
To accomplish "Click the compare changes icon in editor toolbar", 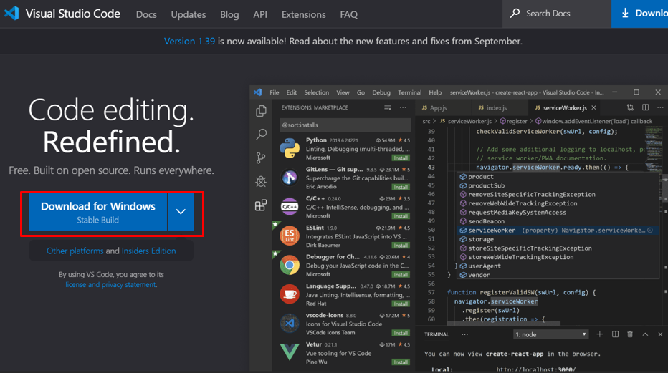I will (x=630, y=107).
